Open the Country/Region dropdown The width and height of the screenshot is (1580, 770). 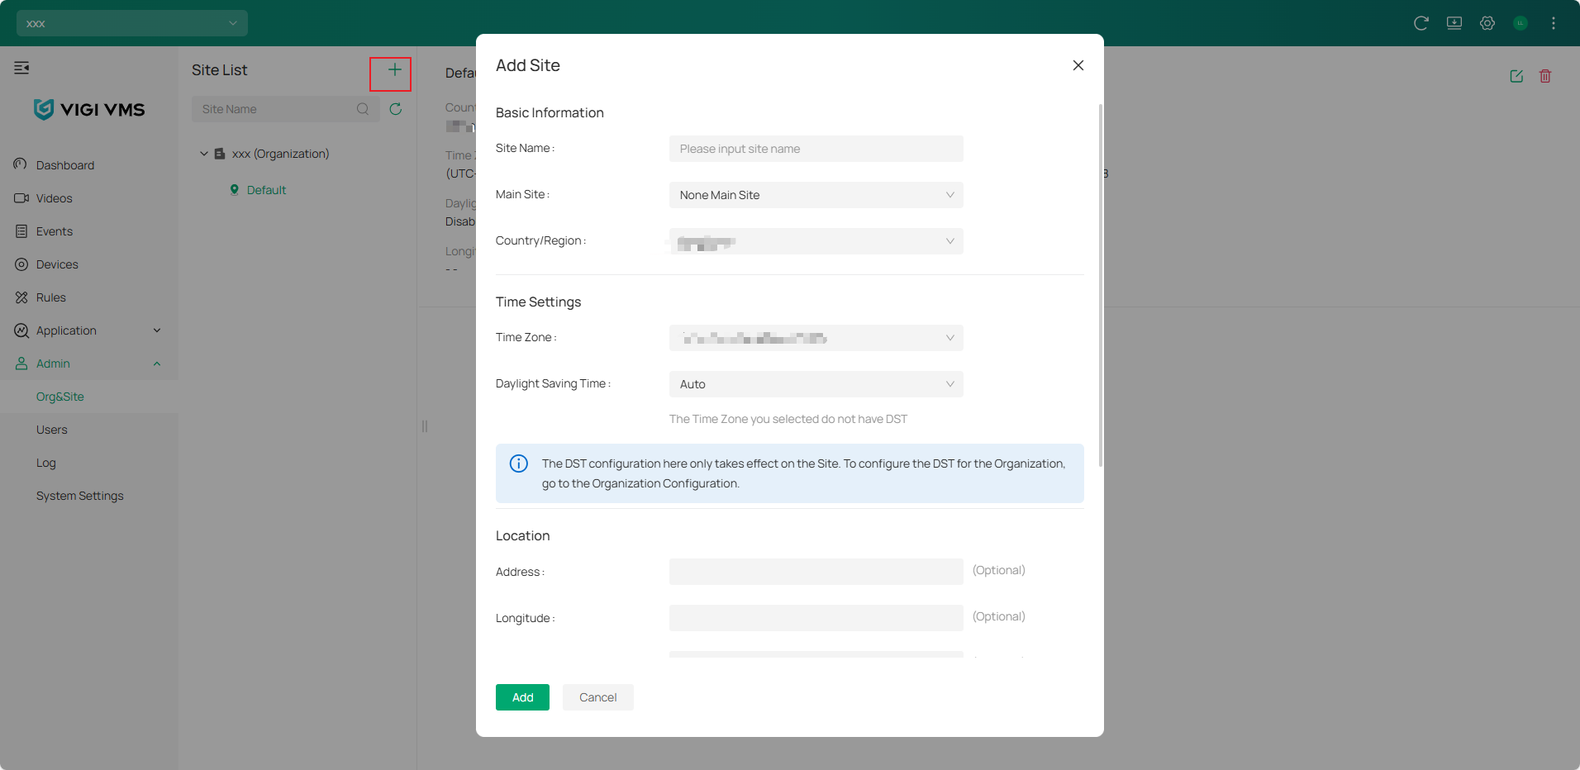(x=816, y=241)
